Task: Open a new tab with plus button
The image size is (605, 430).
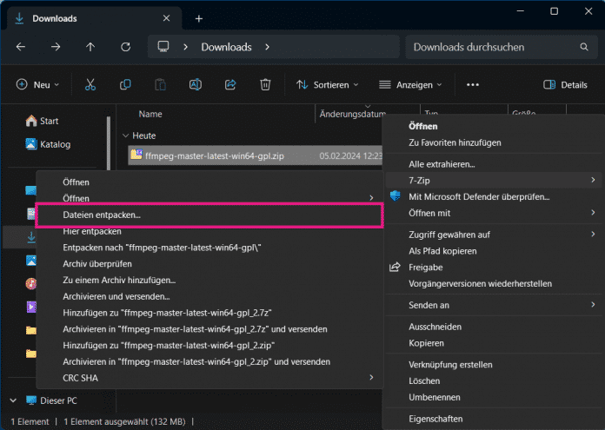Action: [199, 18]
